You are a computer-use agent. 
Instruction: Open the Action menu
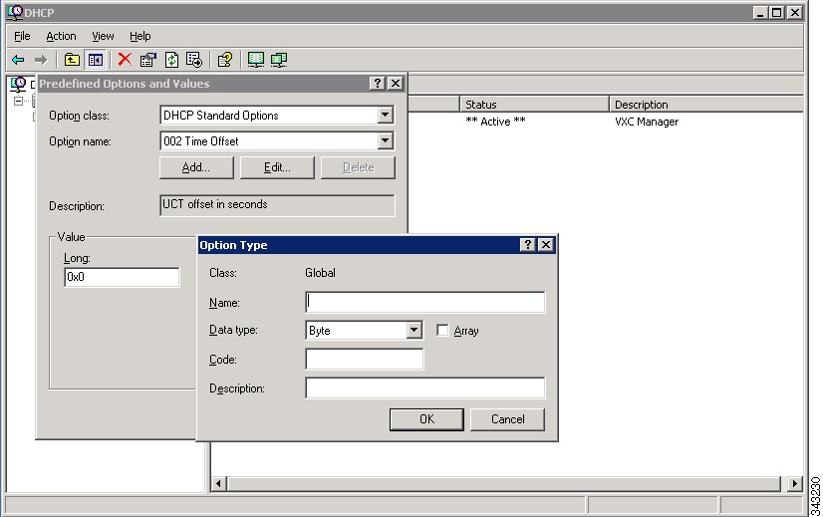coord(61,36)
